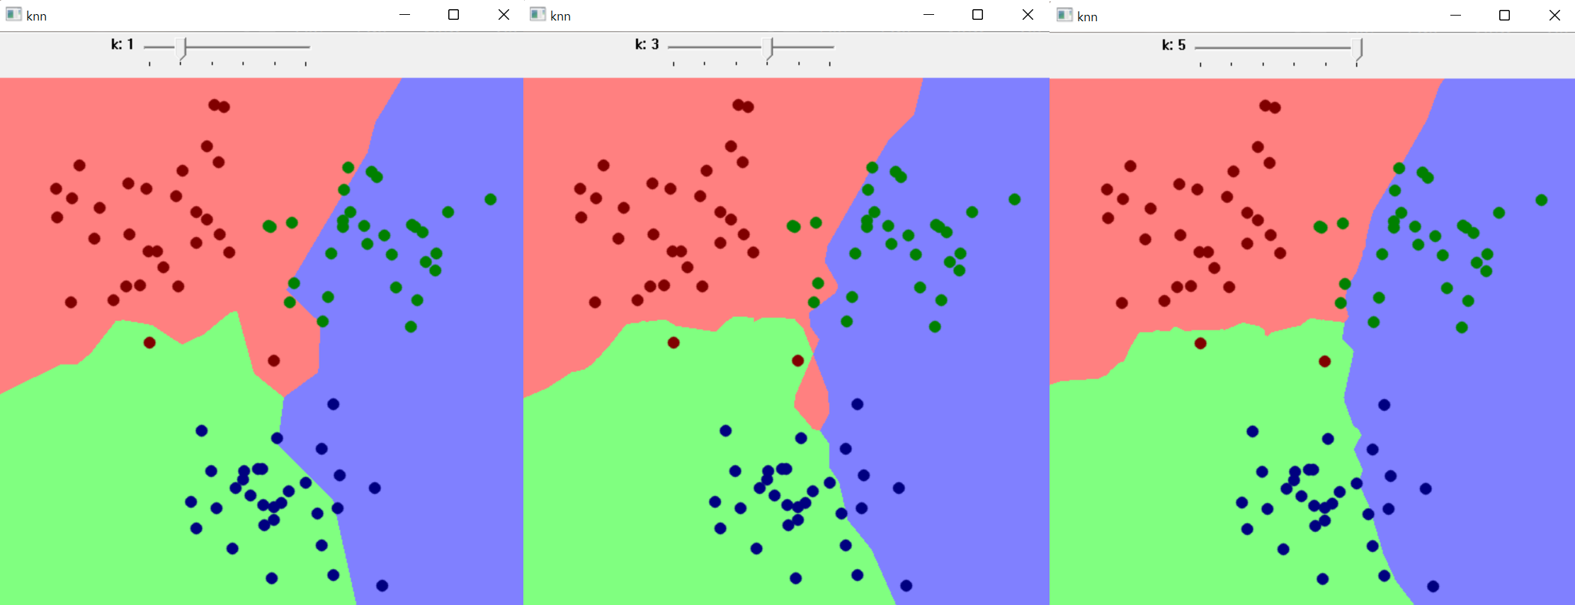1575x605 pixels.
Task: Click the k slider thumb in k: 1 window
Action: tap(181, 48)
